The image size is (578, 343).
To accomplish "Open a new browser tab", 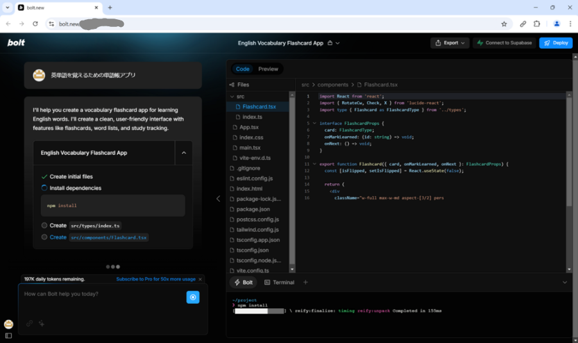I will [x=110, y=7].
